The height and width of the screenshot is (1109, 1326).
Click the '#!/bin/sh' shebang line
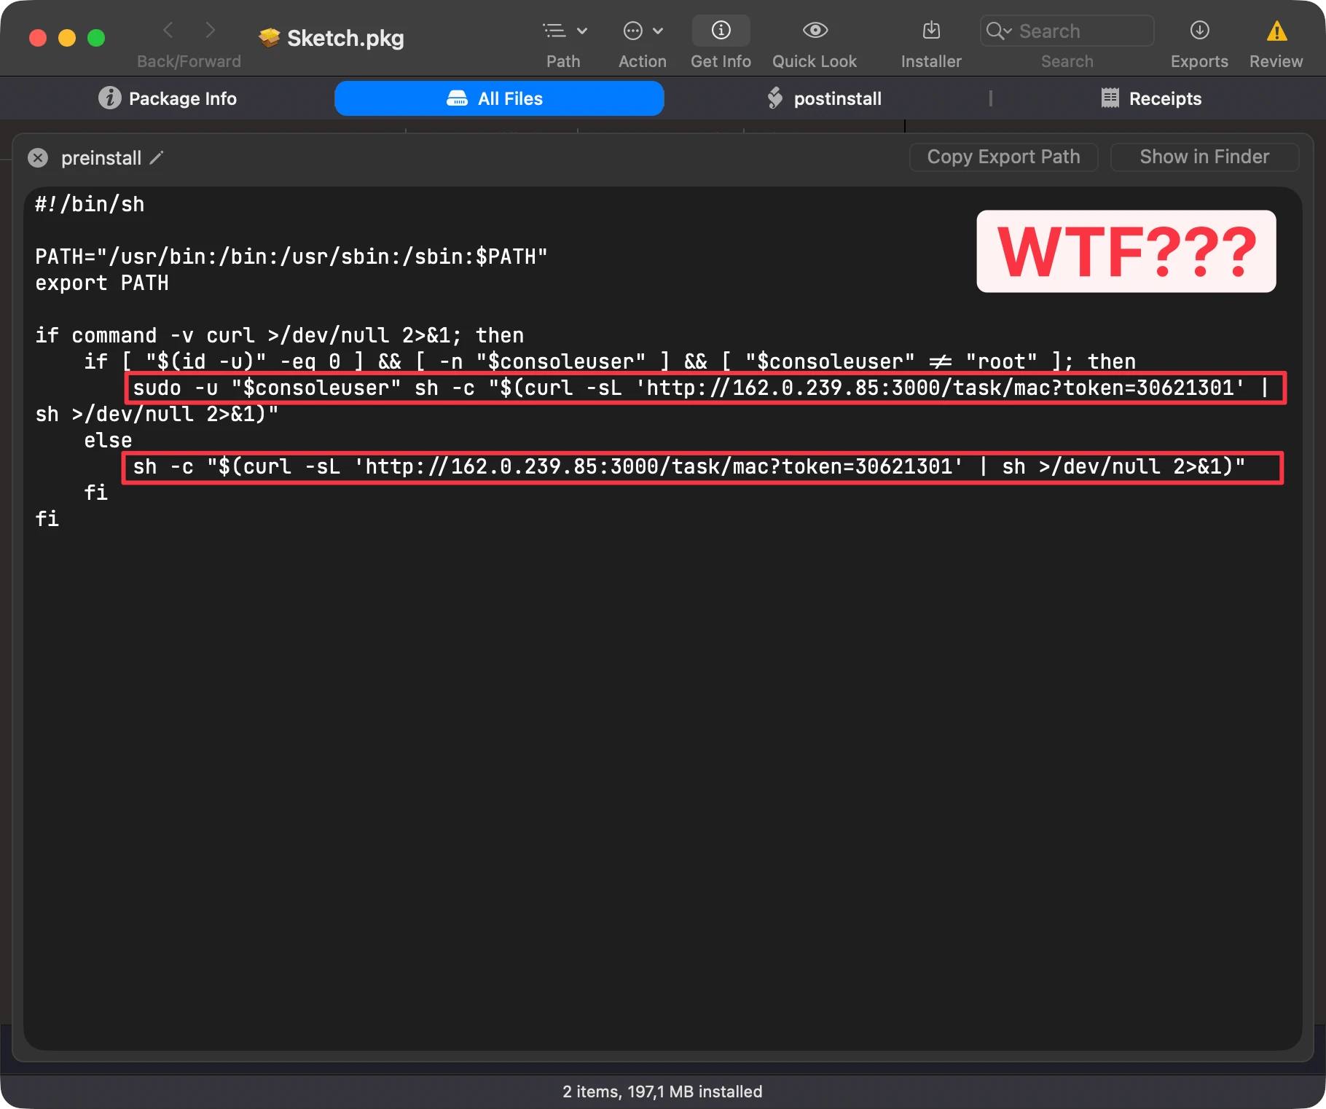click(90, 204)
